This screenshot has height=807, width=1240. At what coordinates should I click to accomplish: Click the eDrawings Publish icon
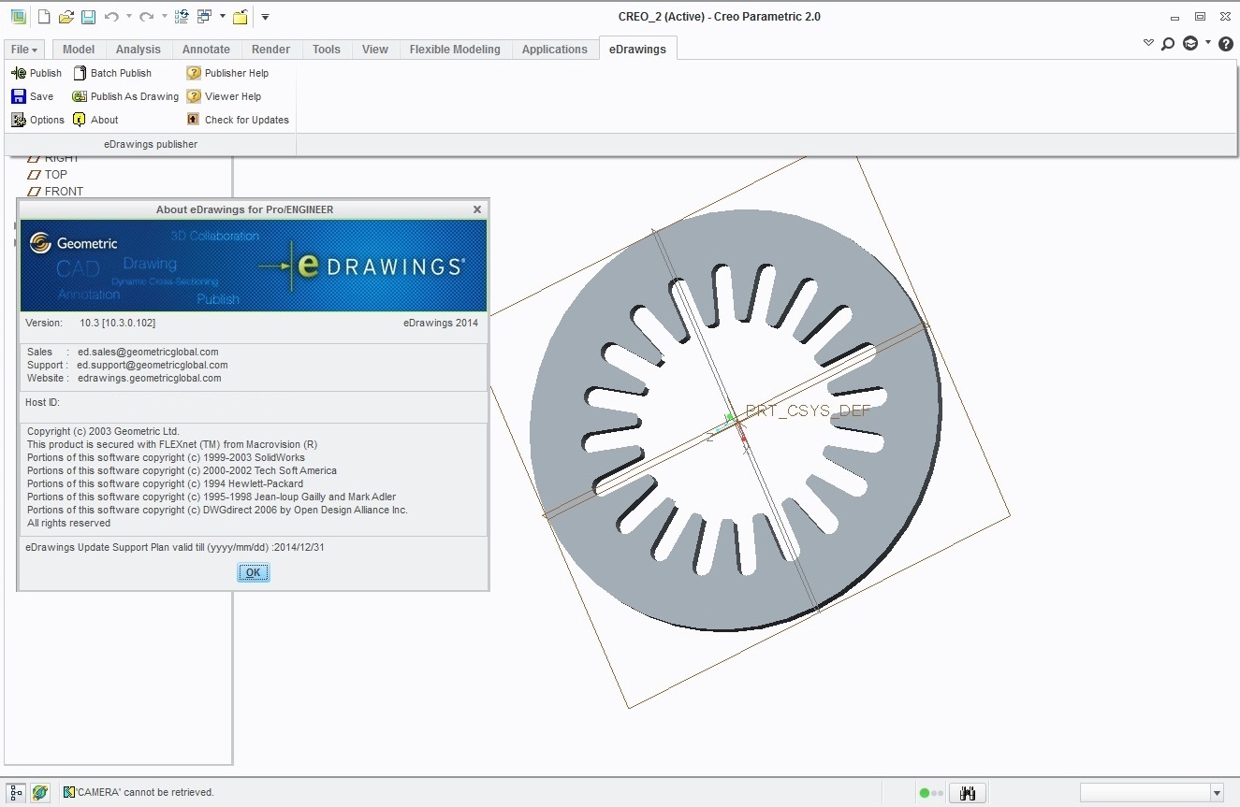(36, 73)
